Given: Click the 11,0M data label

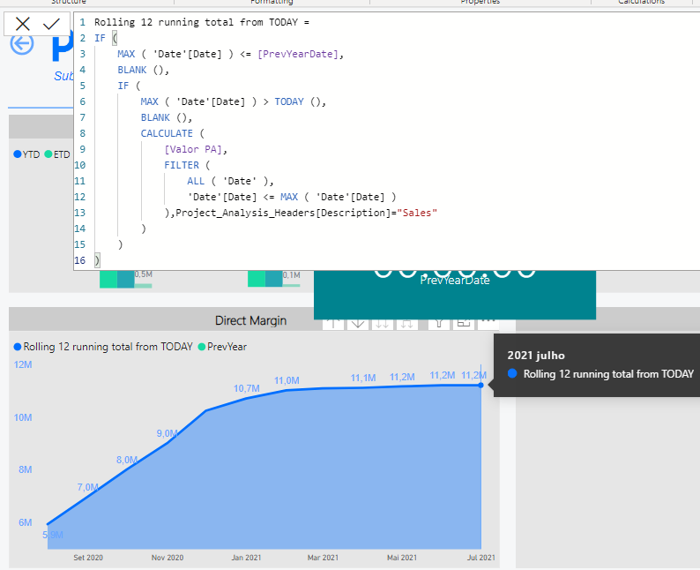Looking at the screenshot, I should pos(287,380).
